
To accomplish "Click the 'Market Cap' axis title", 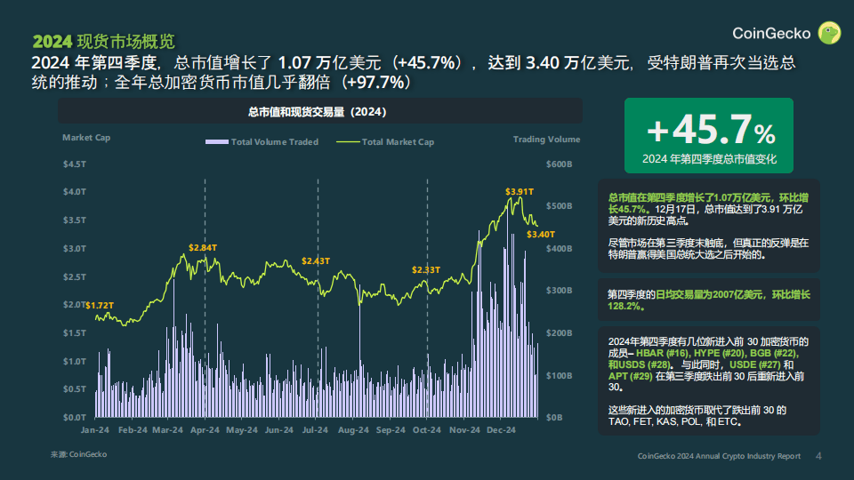I will click(86, 137).
